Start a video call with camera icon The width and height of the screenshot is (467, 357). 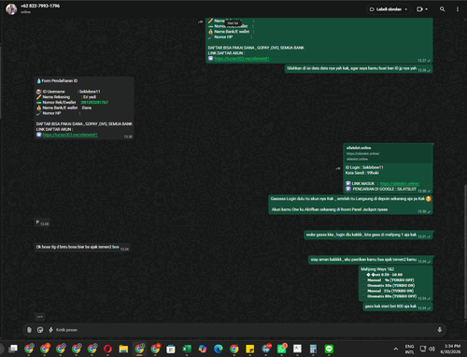419,9
